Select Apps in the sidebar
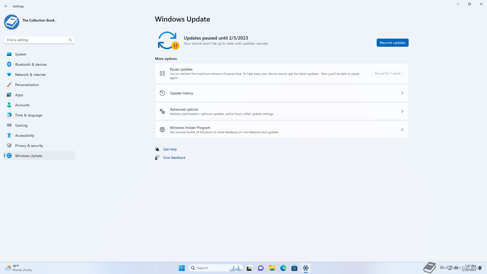This screenshot has width=487, height=274. (x=40, y=95)
